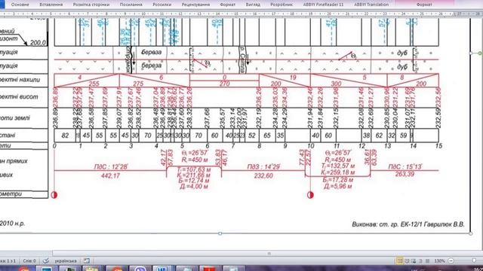
Task: Click the distance cell '82'
Action: point(65,135)
